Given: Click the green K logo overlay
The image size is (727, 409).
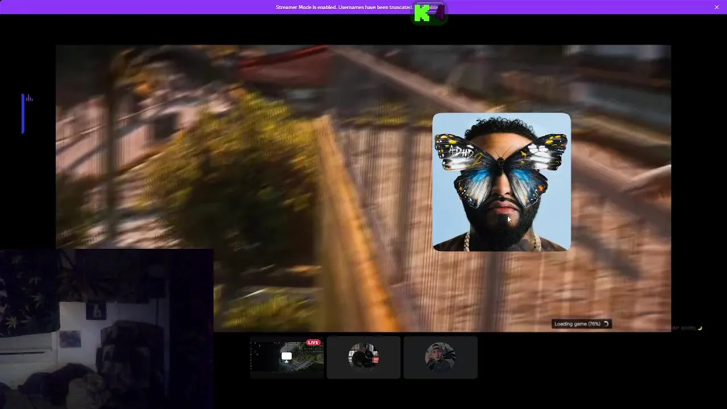Looking at the screenshot, I should pyautogui.click(x=422, y=14).
